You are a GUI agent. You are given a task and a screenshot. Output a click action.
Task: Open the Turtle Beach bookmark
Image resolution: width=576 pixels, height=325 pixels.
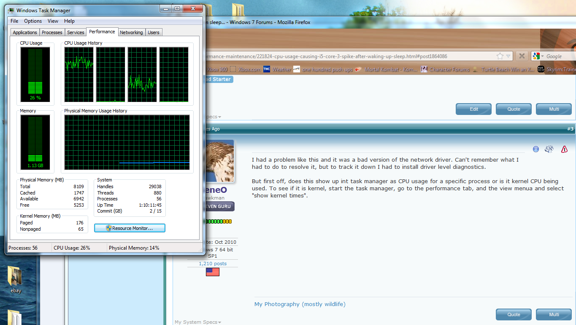pyautogui.click(x=504, y=69)
